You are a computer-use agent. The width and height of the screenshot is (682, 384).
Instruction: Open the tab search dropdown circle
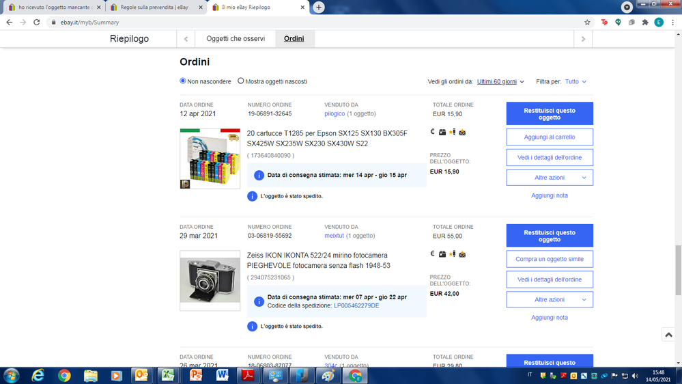[626, 7]
